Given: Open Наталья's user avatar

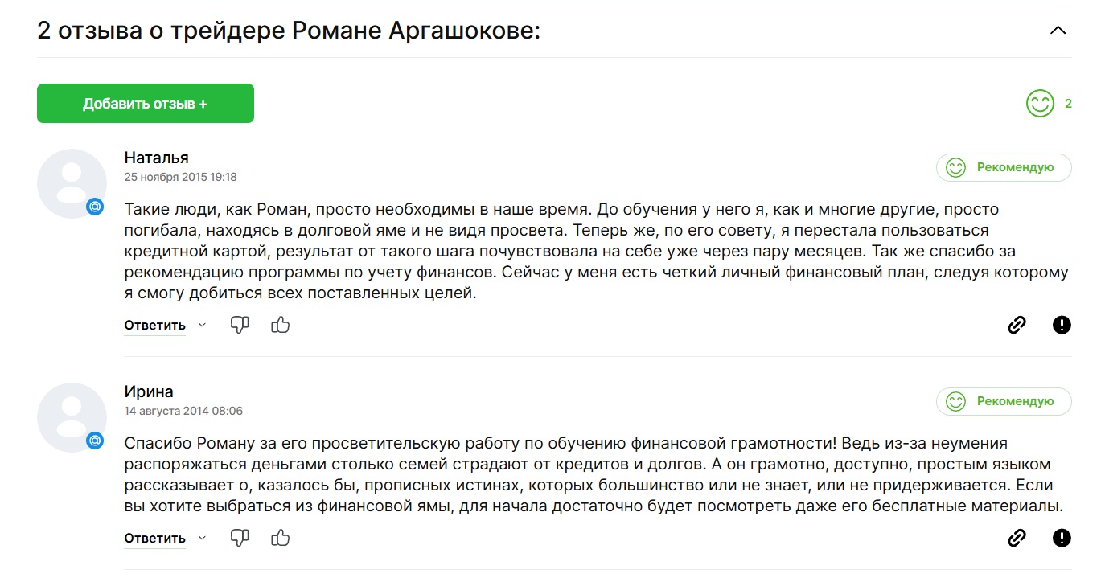Looking at the screenshot, I should pyautogui.click(x=72, y=183).
